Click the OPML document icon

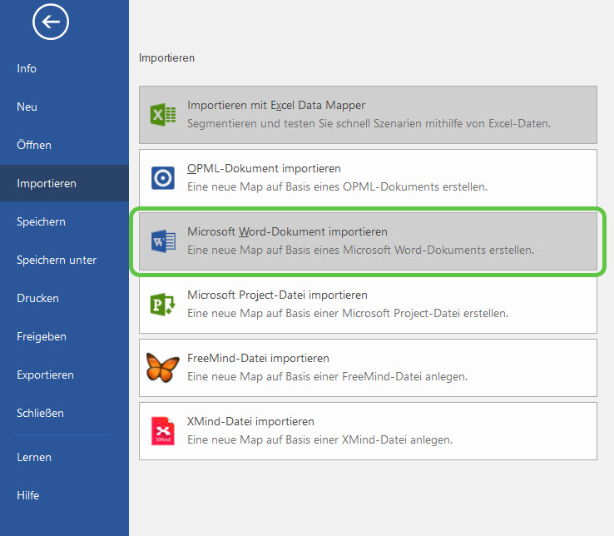163,178
